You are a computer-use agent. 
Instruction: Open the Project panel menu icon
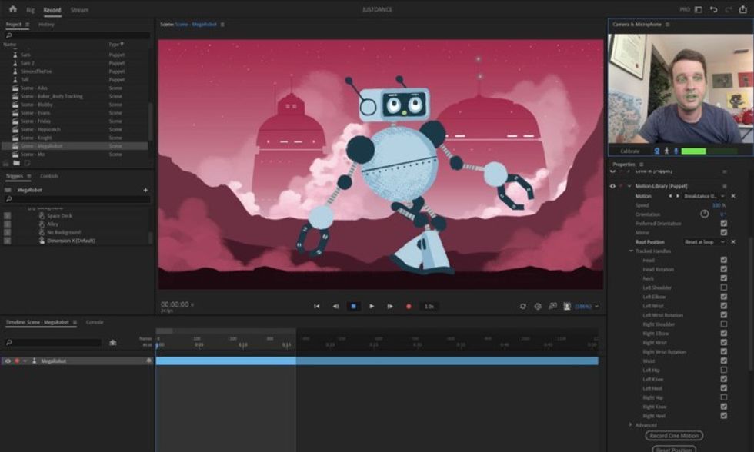(28, 24)
